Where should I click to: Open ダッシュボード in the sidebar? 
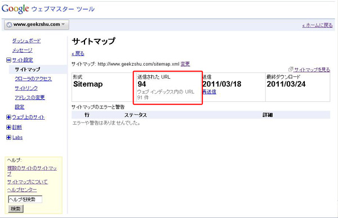tap(26, 40)
